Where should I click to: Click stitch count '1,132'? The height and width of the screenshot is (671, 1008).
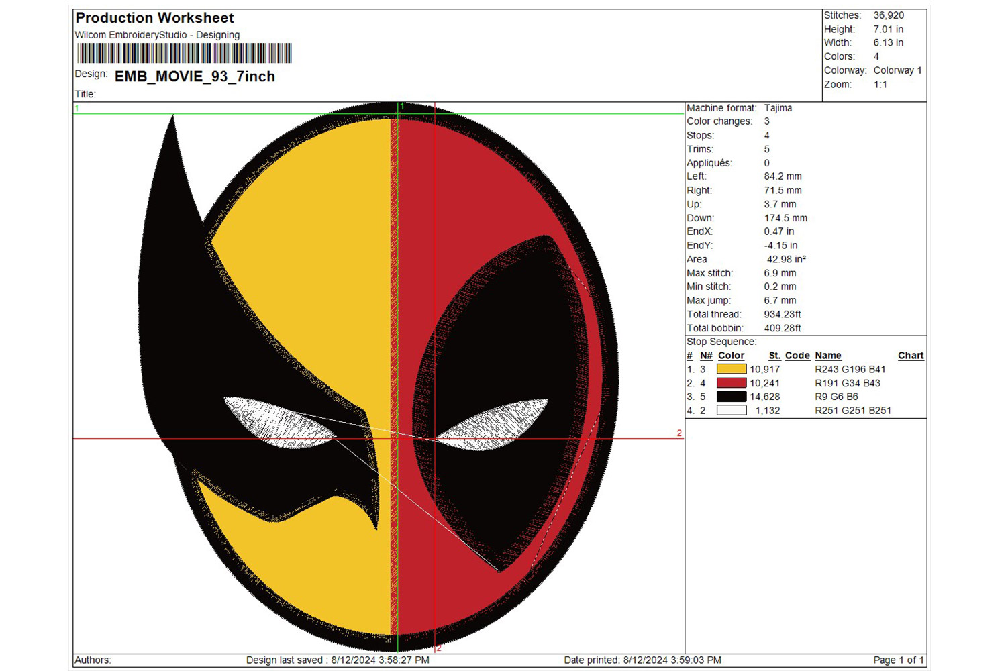click(x=767, y=411)
